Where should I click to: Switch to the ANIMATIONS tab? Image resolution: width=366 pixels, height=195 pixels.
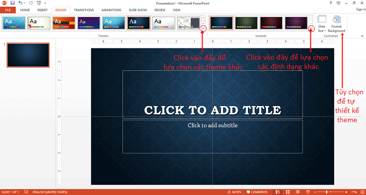(x=111, y=10)
